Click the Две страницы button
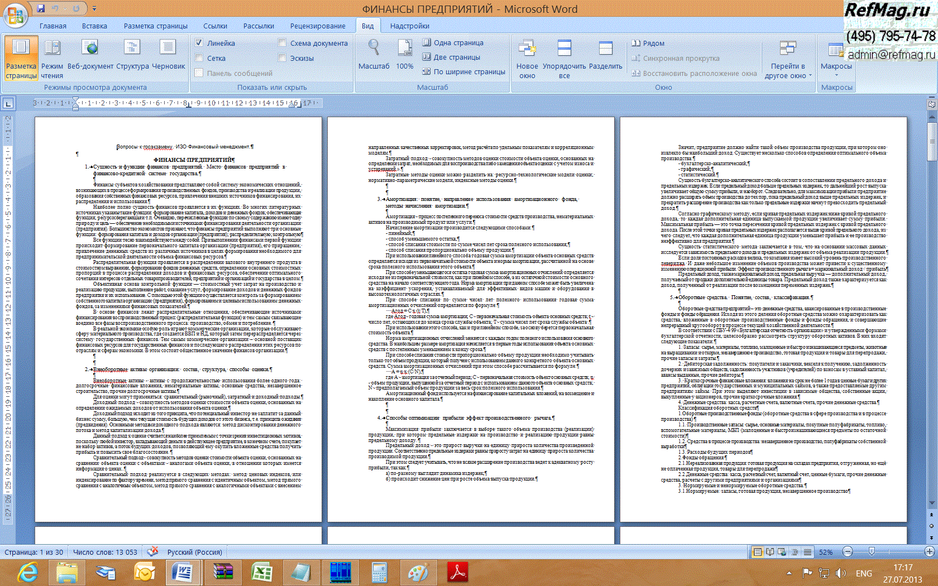Viewport: 938px width, 586px height. coord(451,57)
